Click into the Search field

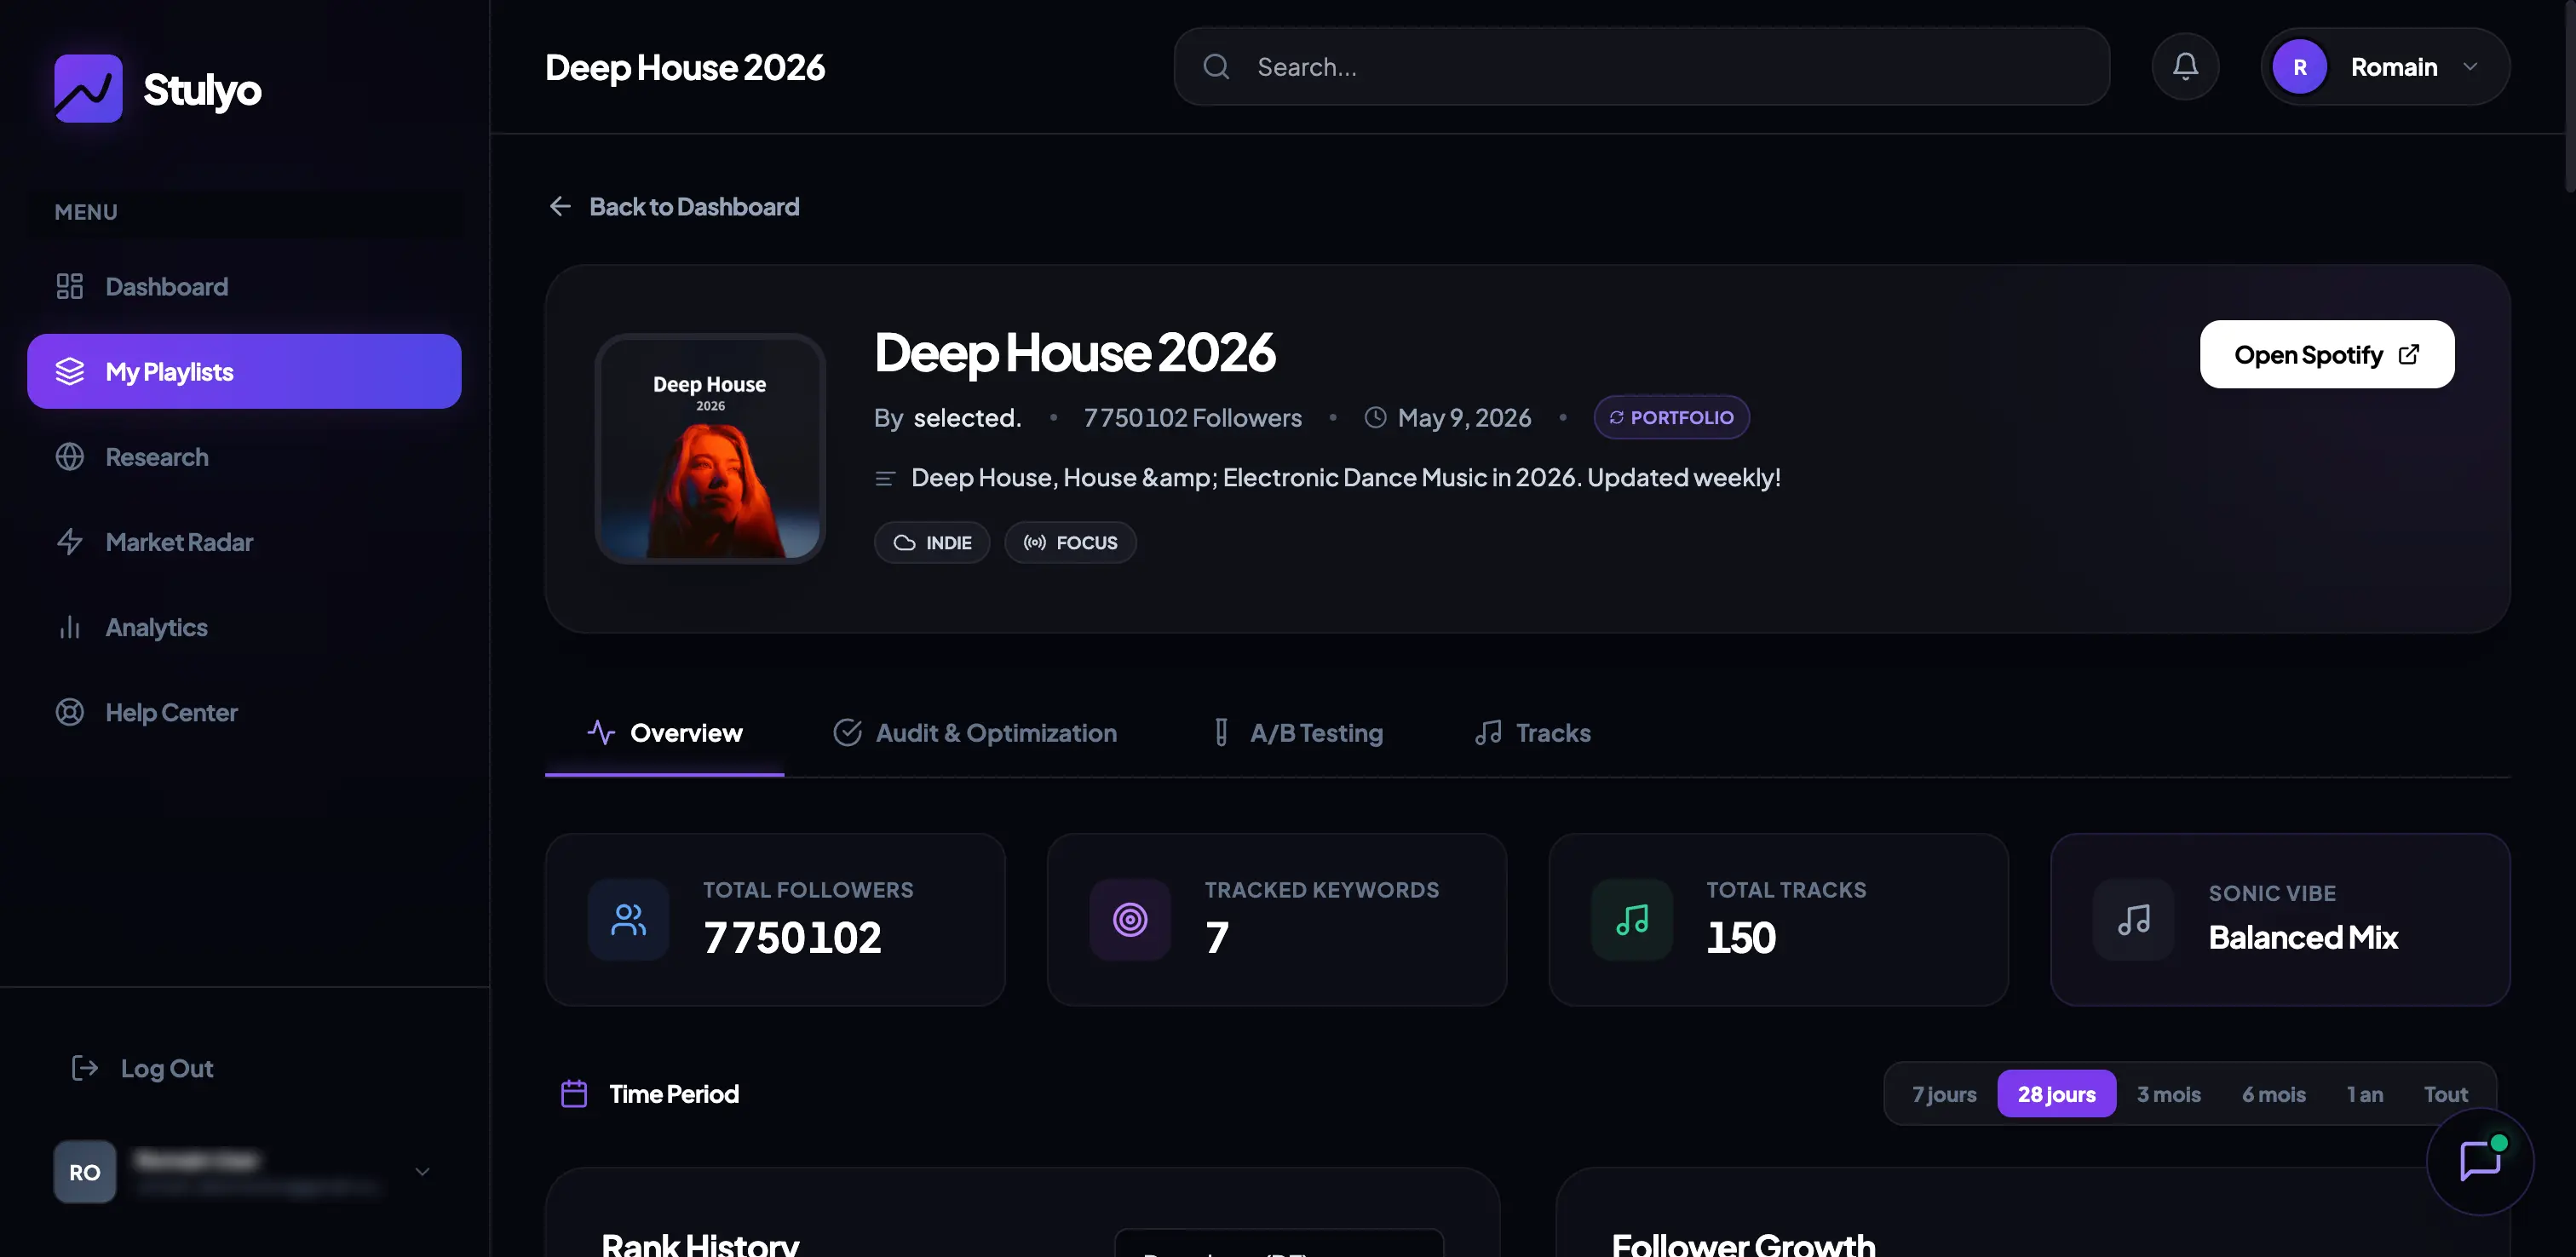pyautogui.click(x=1641, y=66)
